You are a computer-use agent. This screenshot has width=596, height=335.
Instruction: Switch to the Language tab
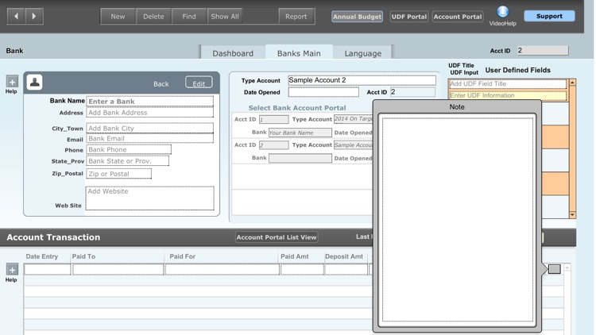coord(362,53)
